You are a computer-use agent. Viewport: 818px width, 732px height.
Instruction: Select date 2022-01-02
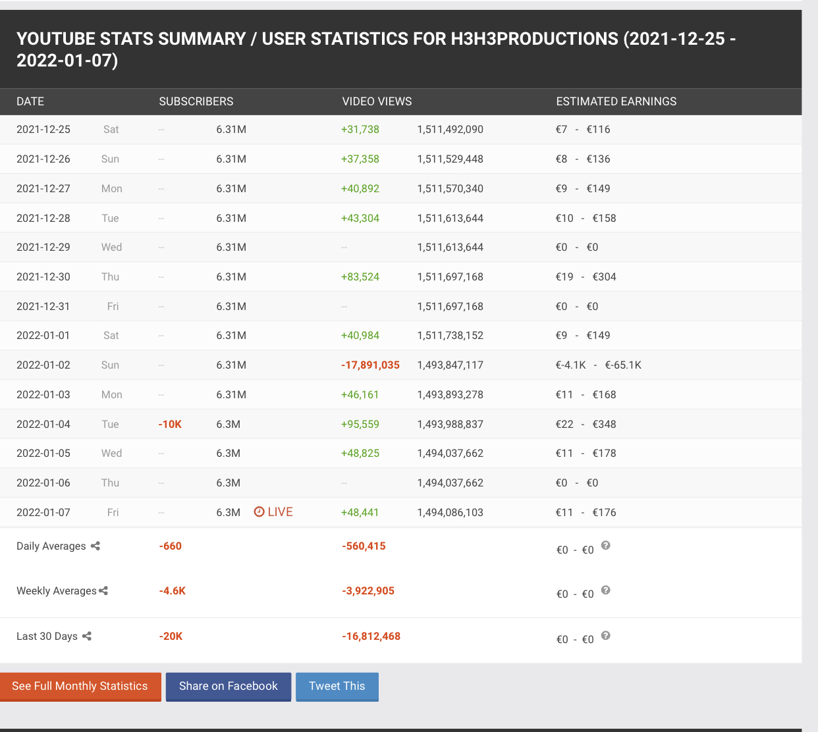[43, 365]
